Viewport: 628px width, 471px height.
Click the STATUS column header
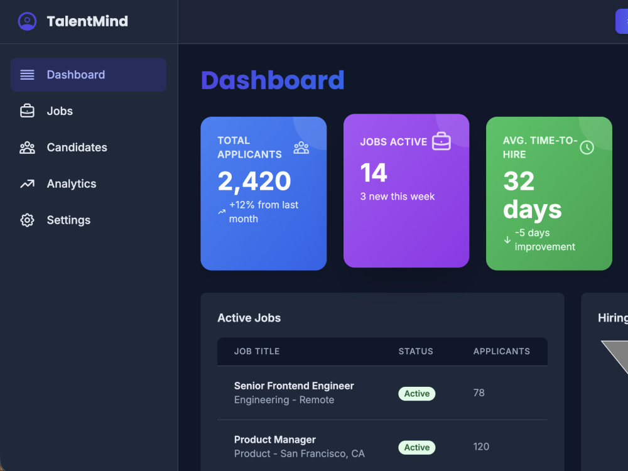click(x=416, y=351)
